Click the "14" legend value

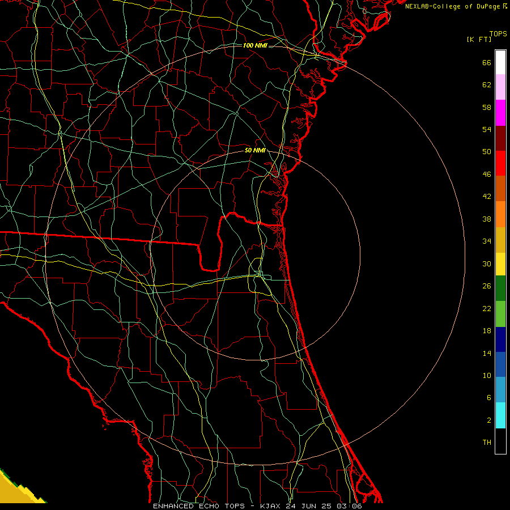(x=487, y=353)
